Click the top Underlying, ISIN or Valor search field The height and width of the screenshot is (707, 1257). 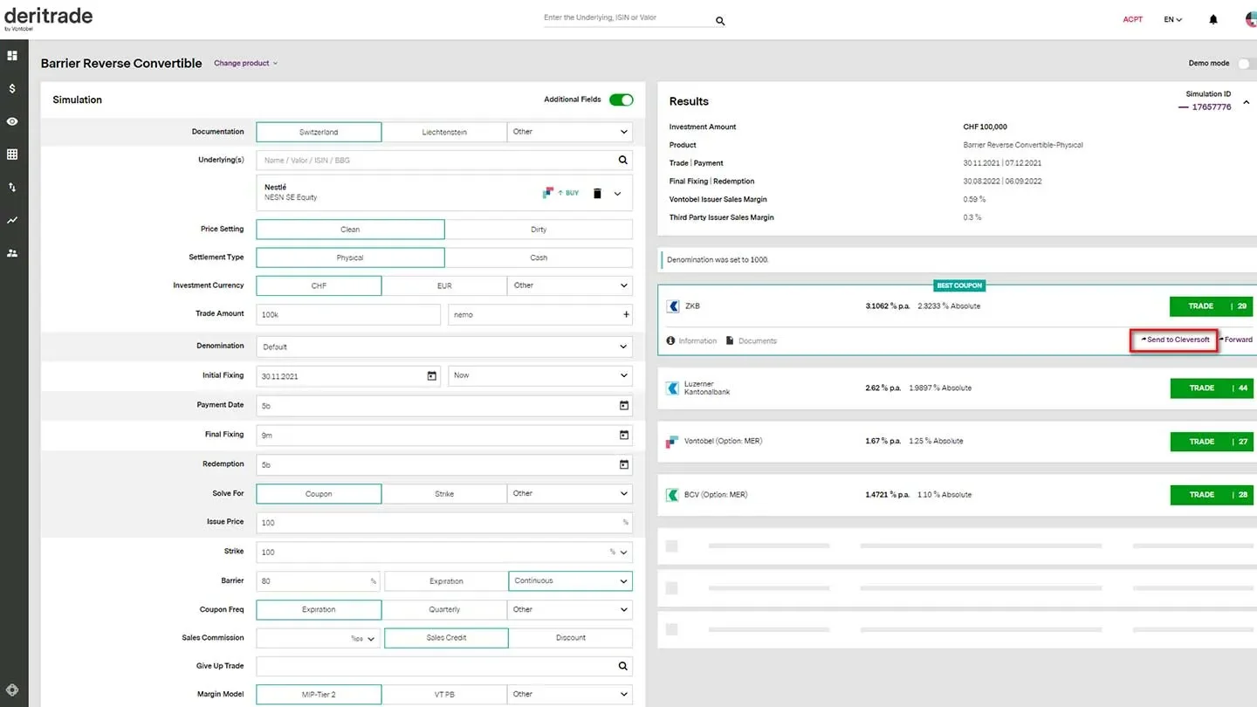(x=627, y=17)
